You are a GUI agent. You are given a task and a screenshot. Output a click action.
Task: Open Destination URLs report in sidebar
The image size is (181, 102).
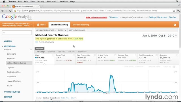coord(14,72)
